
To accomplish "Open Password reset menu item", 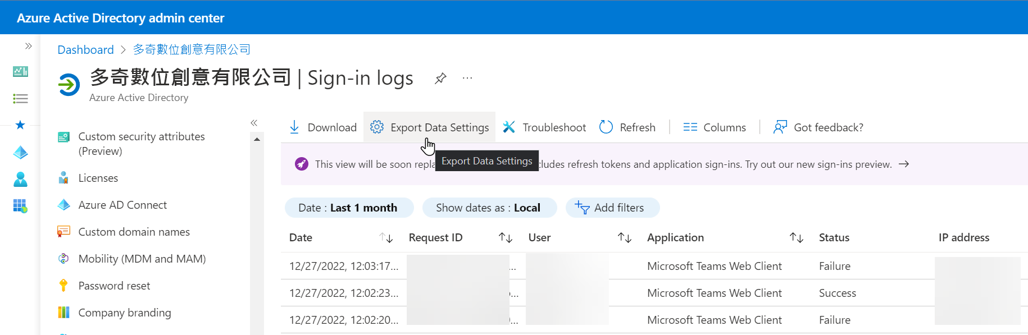I will 114,286.
